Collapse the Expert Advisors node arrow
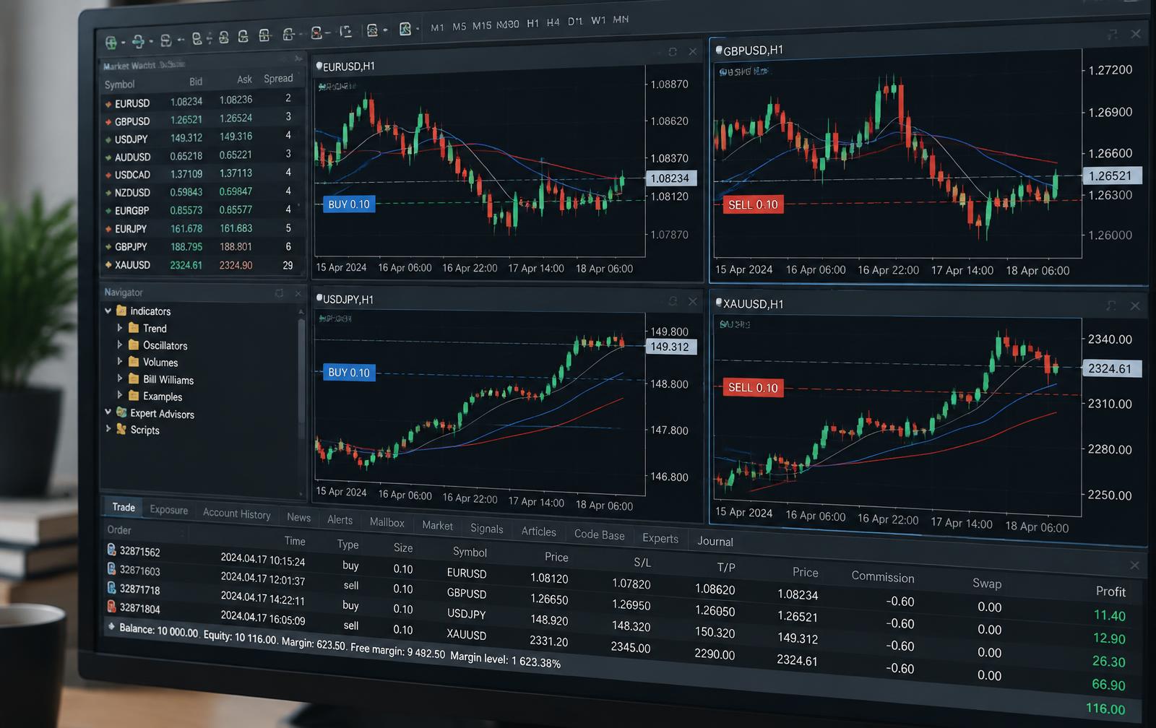Viewport: 1156px width, 728px height. (108, 412)
